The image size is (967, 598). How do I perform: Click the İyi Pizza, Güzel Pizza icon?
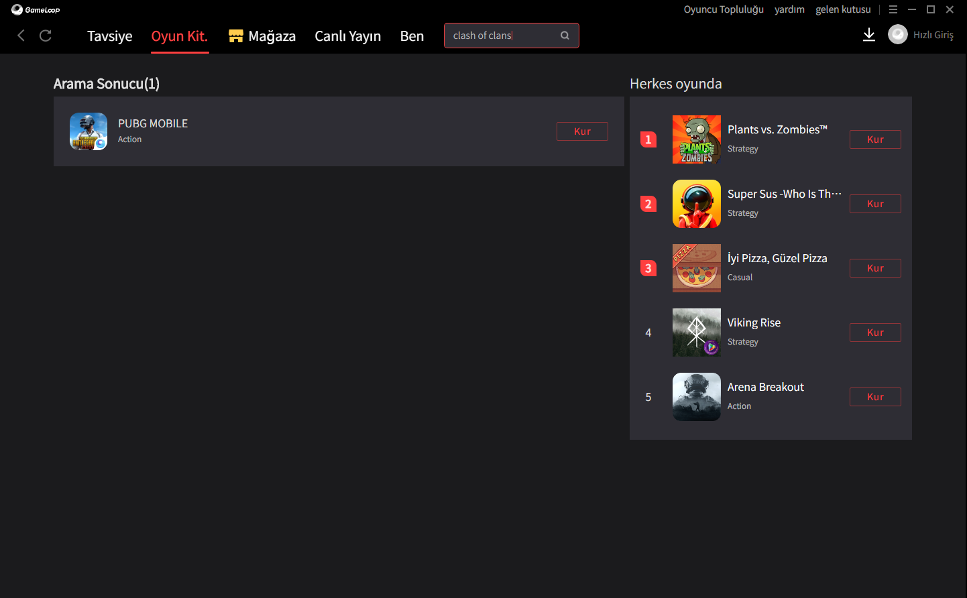tap(697, 268)
